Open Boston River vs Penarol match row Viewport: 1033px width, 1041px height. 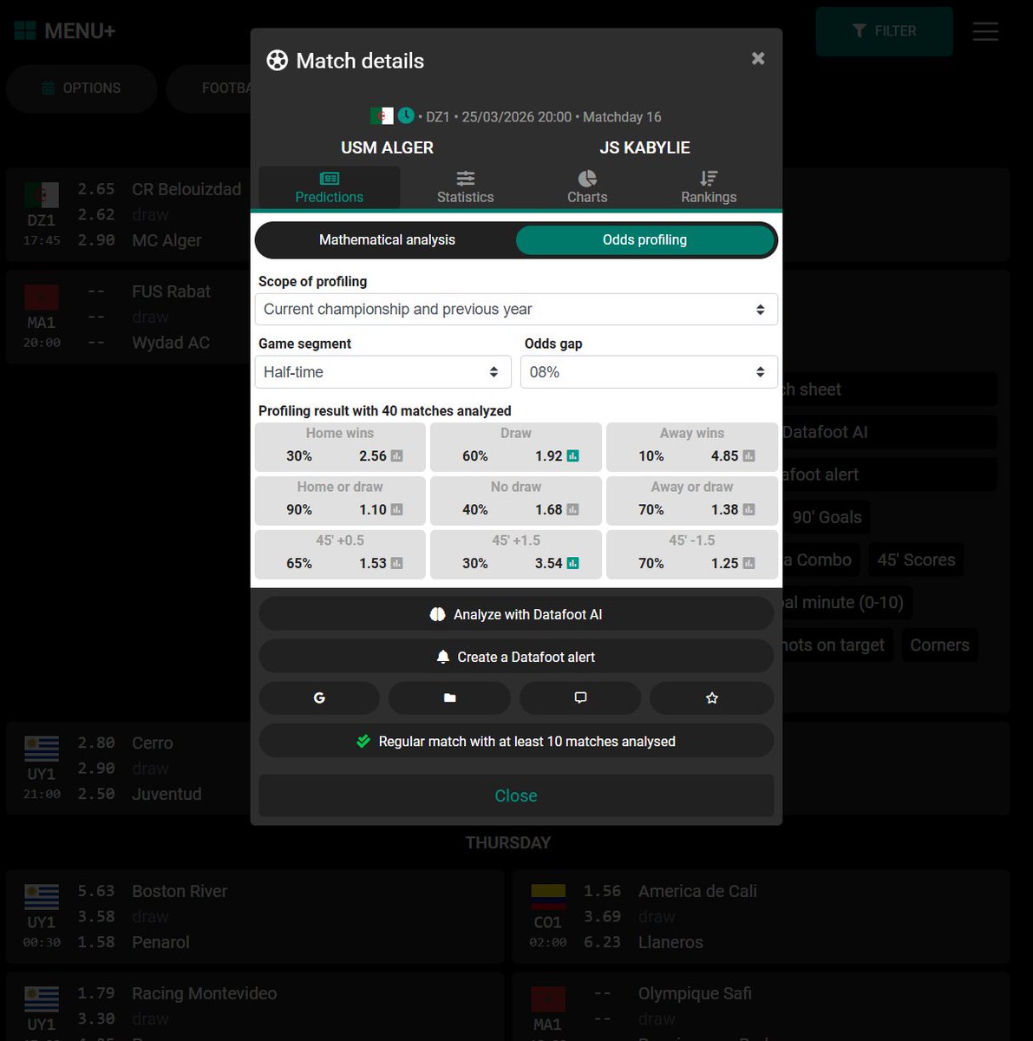pyautogui.click(x=255, y=917)
